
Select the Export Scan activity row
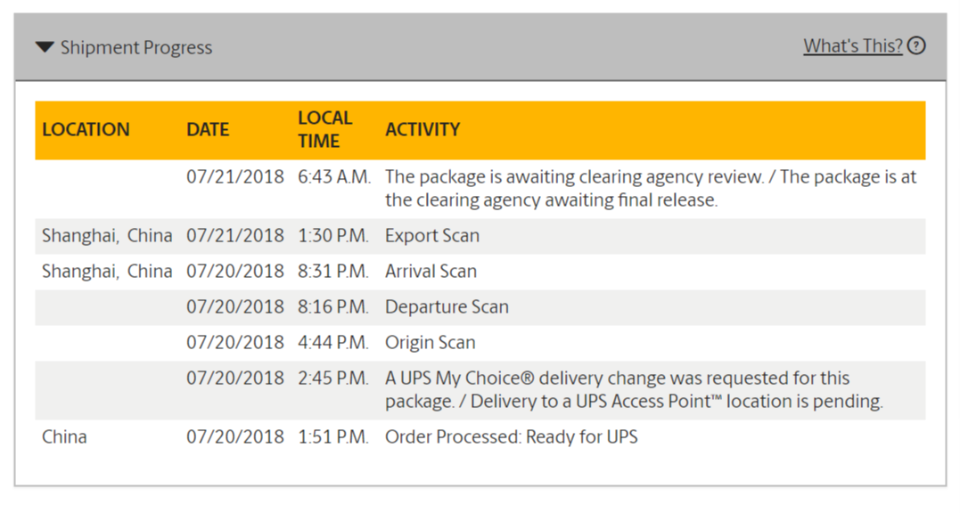(x=480, y=236)
